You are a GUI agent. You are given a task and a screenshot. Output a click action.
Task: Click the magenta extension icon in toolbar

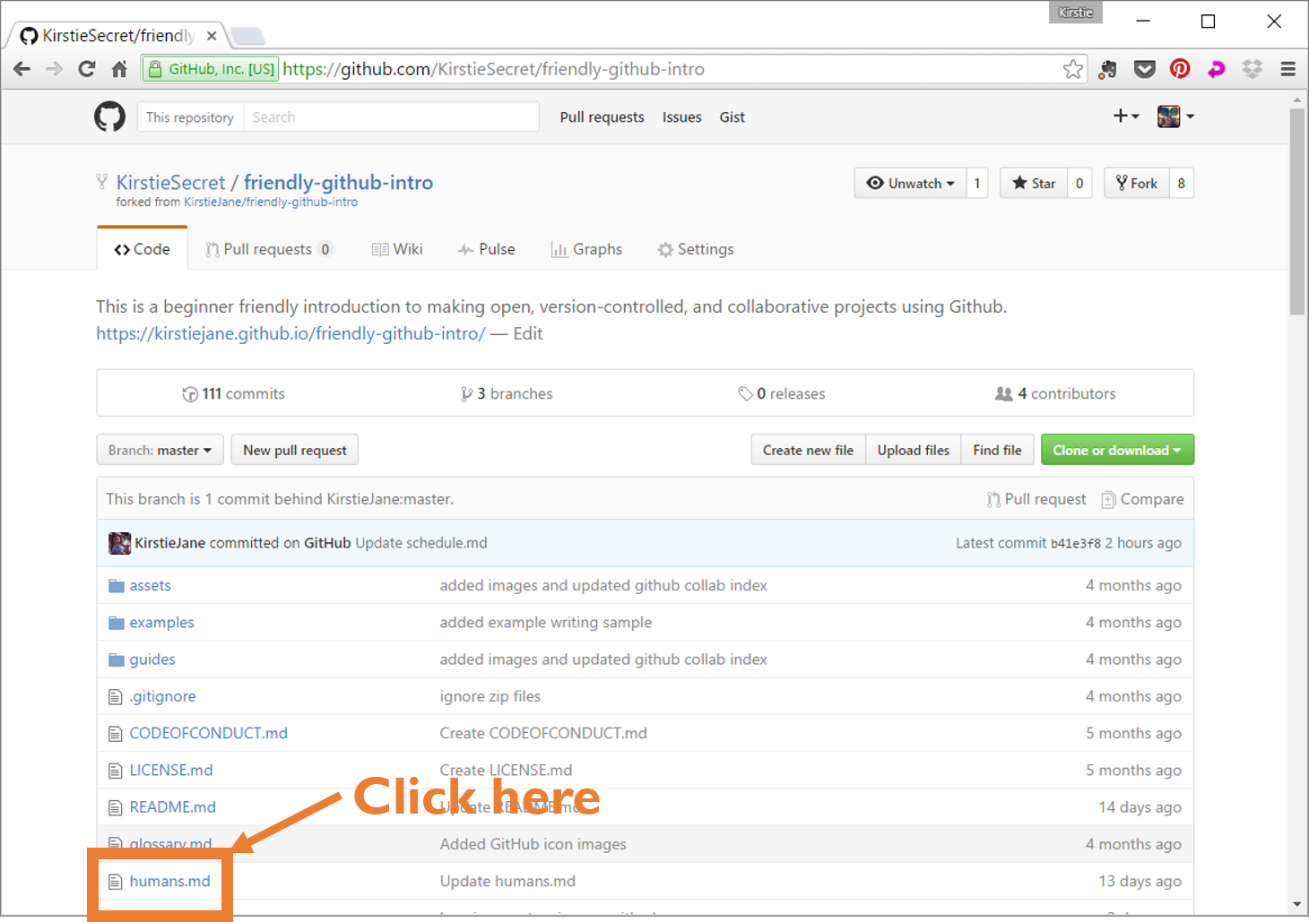(x=1217, y=69)
